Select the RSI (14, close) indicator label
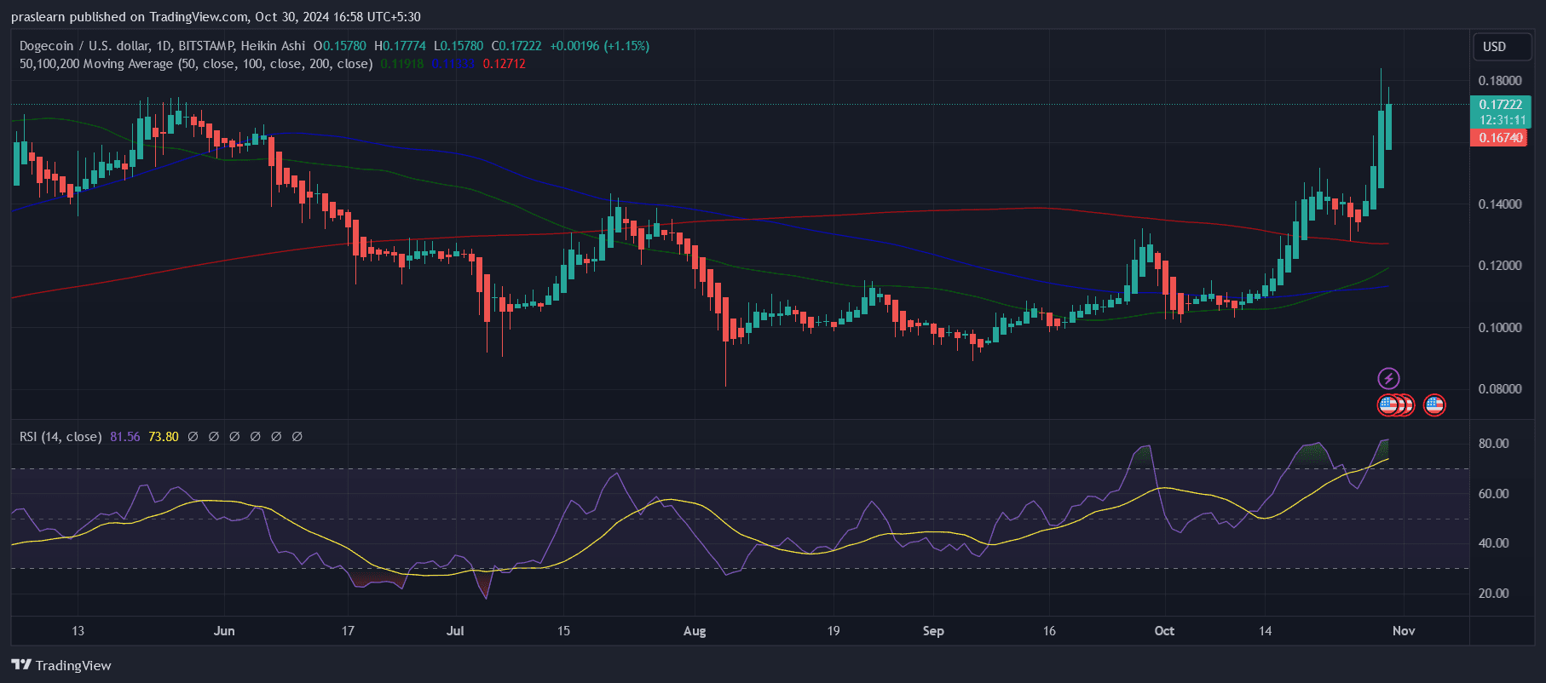 click(61, 436)
